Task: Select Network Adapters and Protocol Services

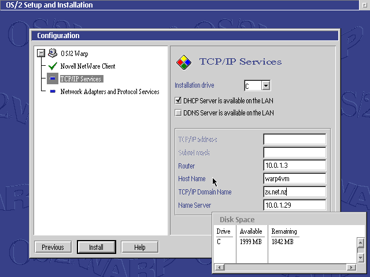Action: 110,91
